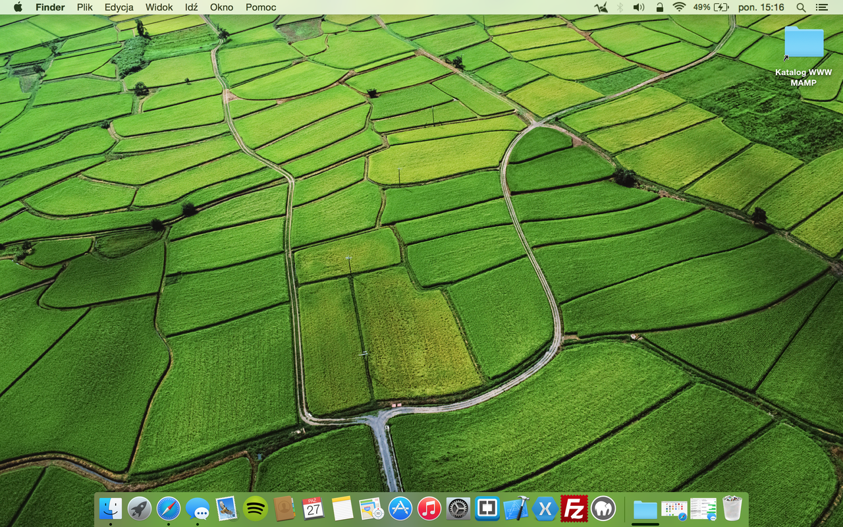
Task: Open Finder from the dock
Action: tap(111, 509)
